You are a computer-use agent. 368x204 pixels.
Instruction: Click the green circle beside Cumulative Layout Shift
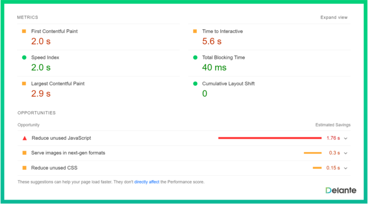coord(195,83)
